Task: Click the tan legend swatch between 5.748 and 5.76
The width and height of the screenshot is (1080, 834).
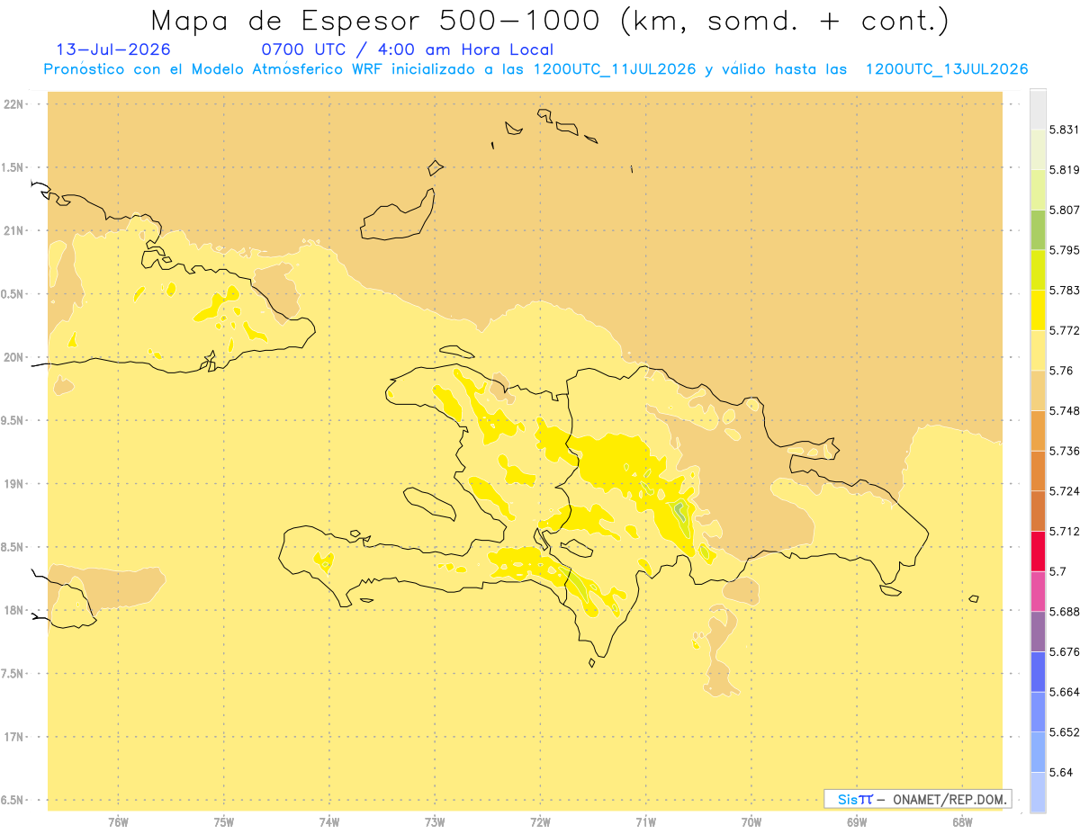Action: (x=1038, y=390)
